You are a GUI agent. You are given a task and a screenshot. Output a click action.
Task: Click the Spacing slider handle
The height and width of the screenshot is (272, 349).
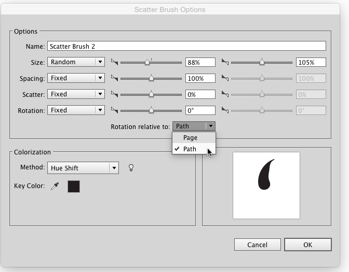click(151, 78)
